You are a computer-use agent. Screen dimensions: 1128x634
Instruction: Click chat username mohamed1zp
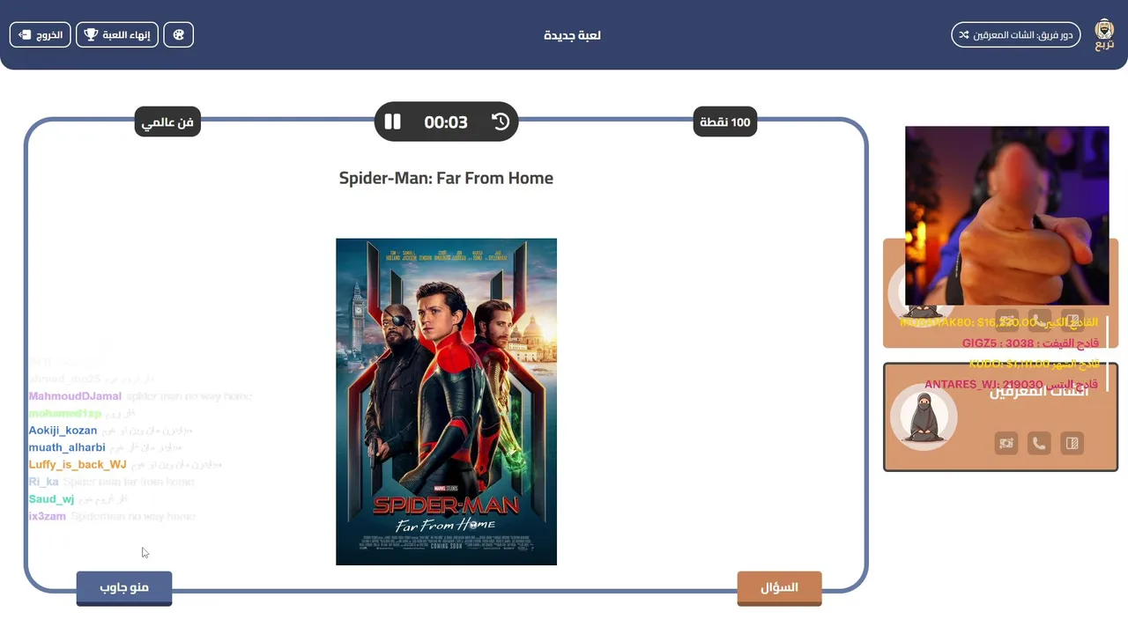[64, 413]
